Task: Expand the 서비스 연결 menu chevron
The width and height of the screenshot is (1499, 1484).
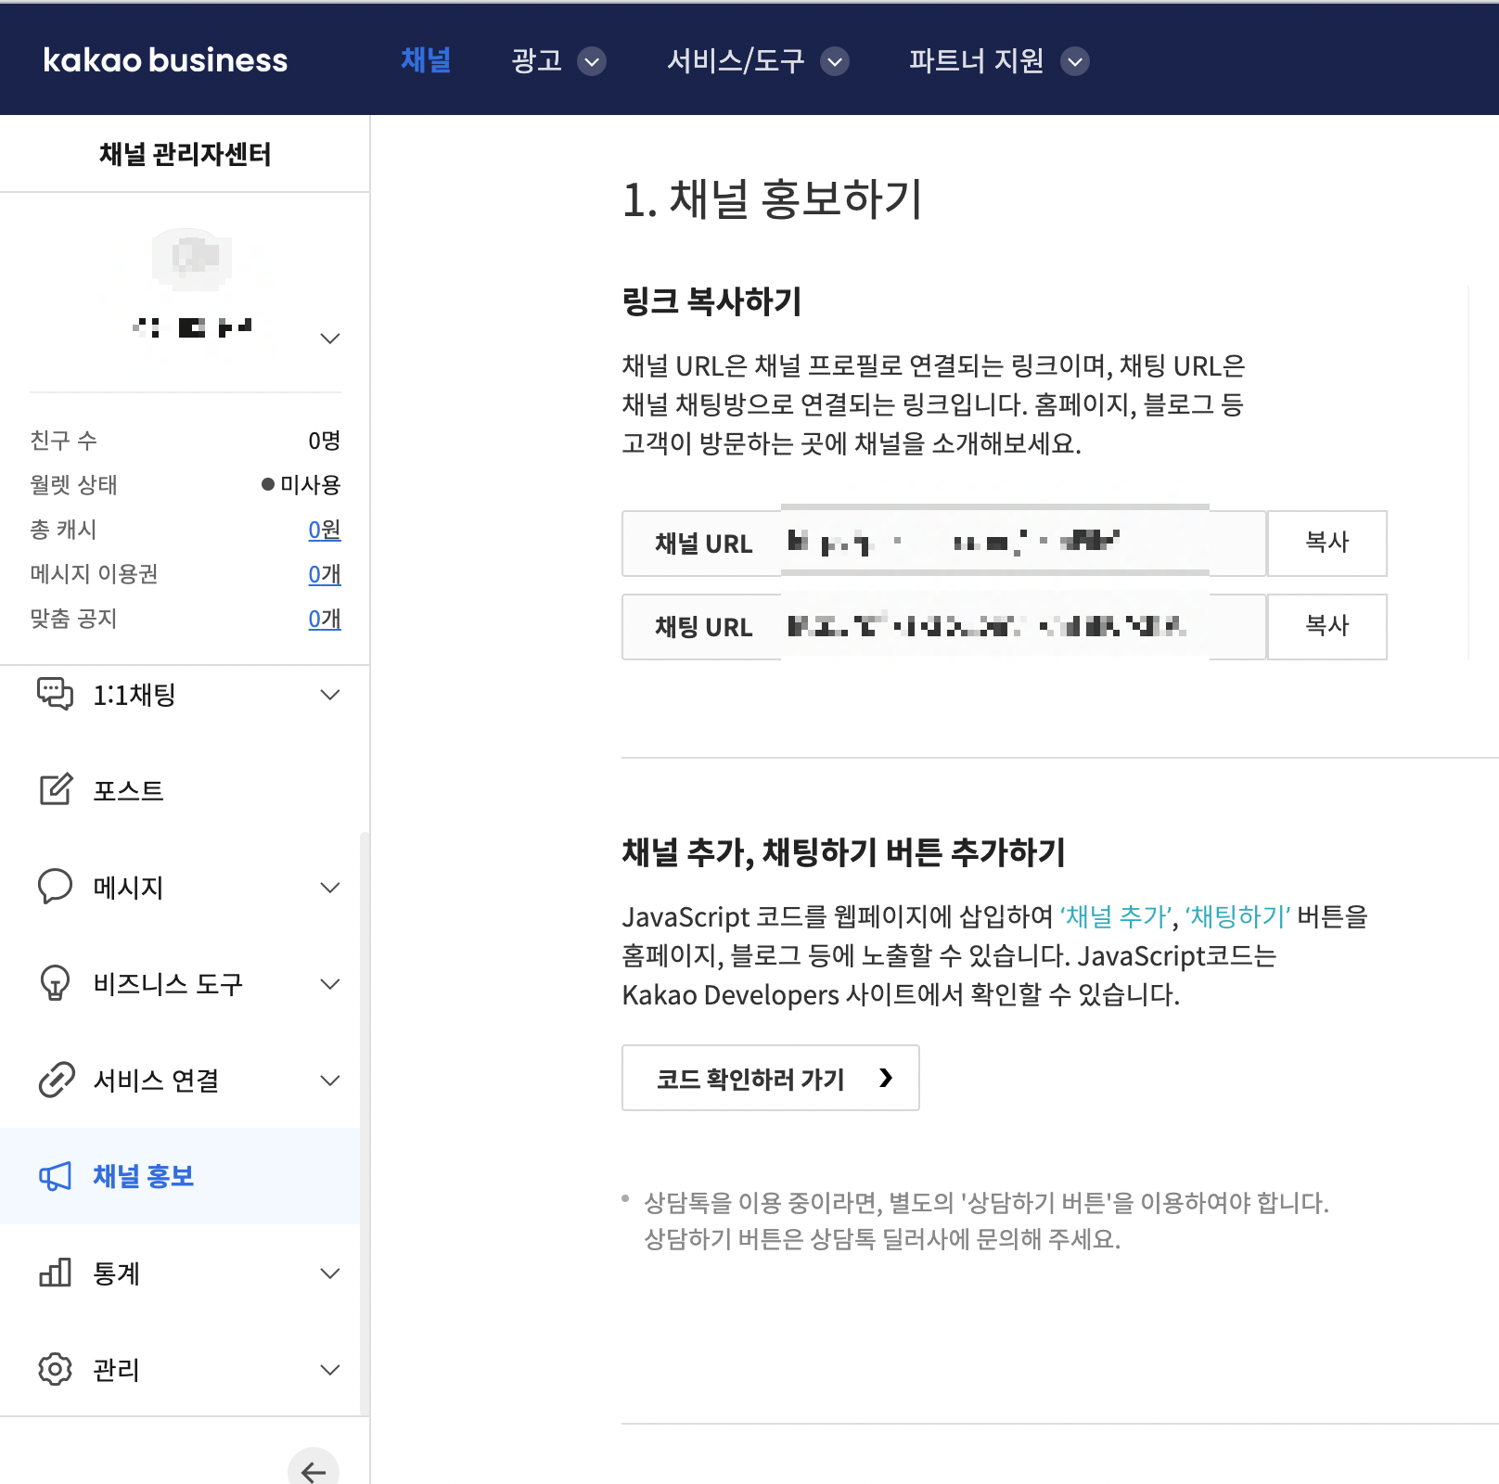Action: tap(330, 1081)
